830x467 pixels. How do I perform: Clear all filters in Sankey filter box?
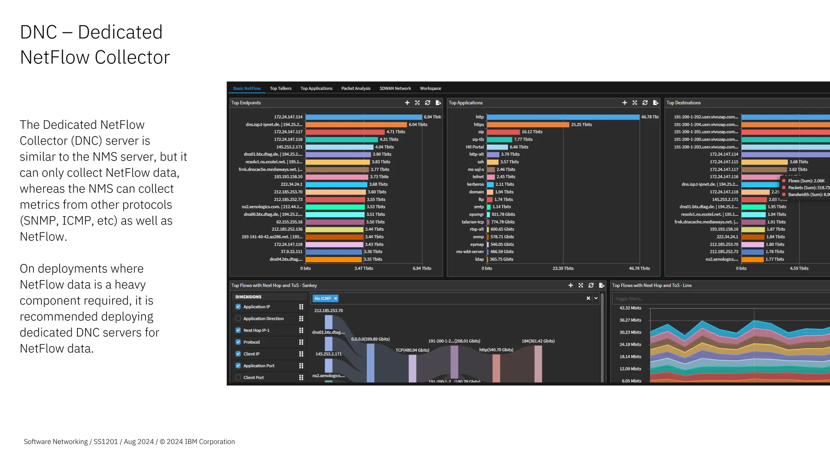point(588,298)
